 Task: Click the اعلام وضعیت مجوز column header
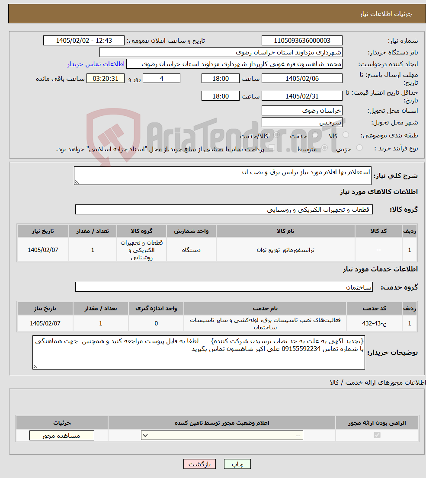pyautogui.click(x=222, y=423)
